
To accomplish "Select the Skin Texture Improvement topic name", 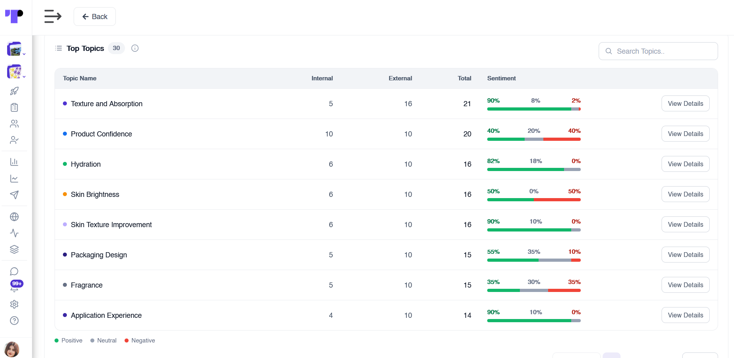I will (111, 225).
